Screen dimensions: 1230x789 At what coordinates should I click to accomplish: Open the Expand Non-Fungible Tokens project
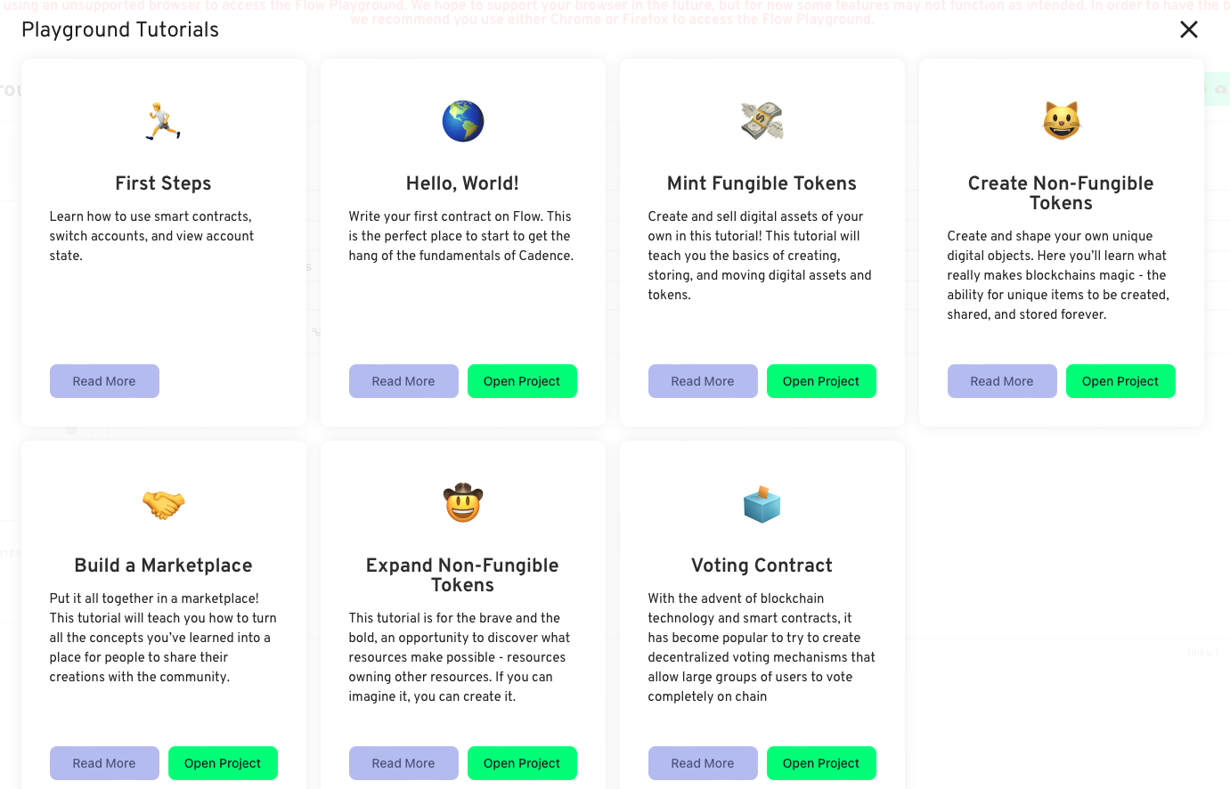522,763
